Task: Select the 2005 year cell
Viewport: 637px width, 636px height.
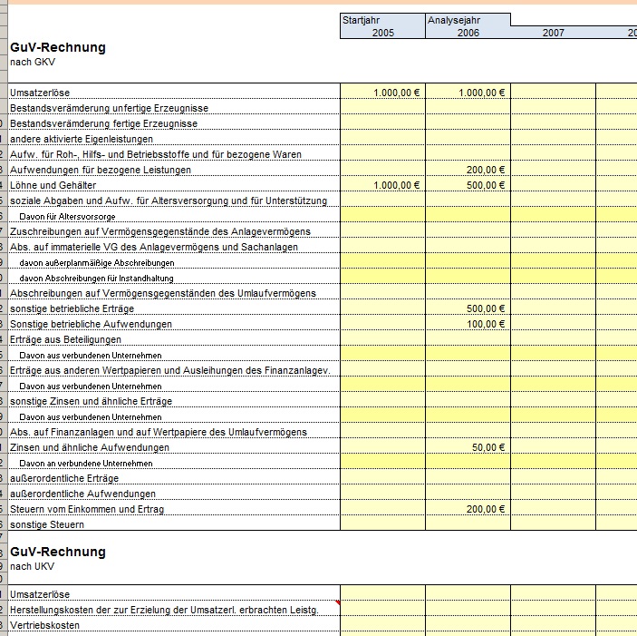Action: [382, 33]
